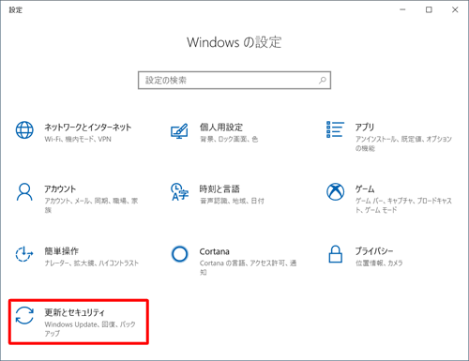Screen dimensions: 469x361
Task: Click the 個人用設定 personalization icon
Action: [179, 130]
